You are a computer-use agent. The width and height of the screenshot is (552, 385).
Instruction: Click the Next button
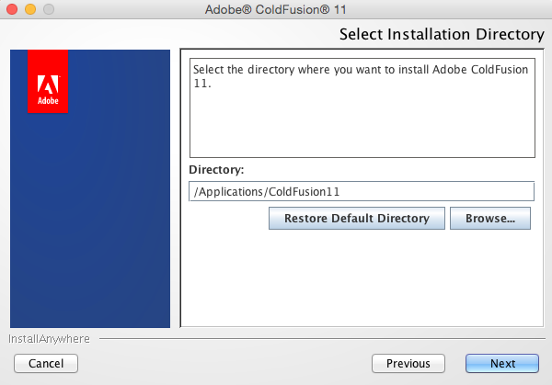[502, 363]
